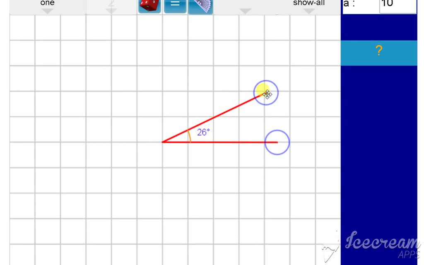Expand the show-all dropdown arrow
Viewport: 424px width, 265px height.
[x=308, y=10]
